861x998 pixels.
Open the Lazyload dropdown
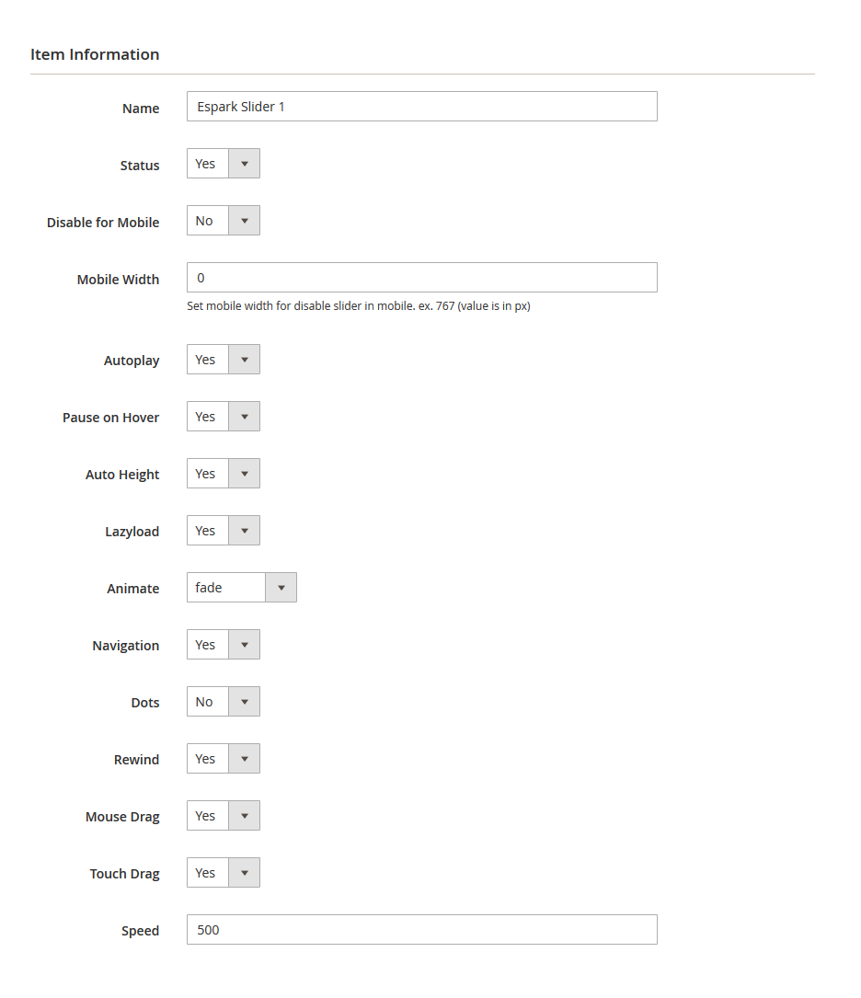(224, 531)
